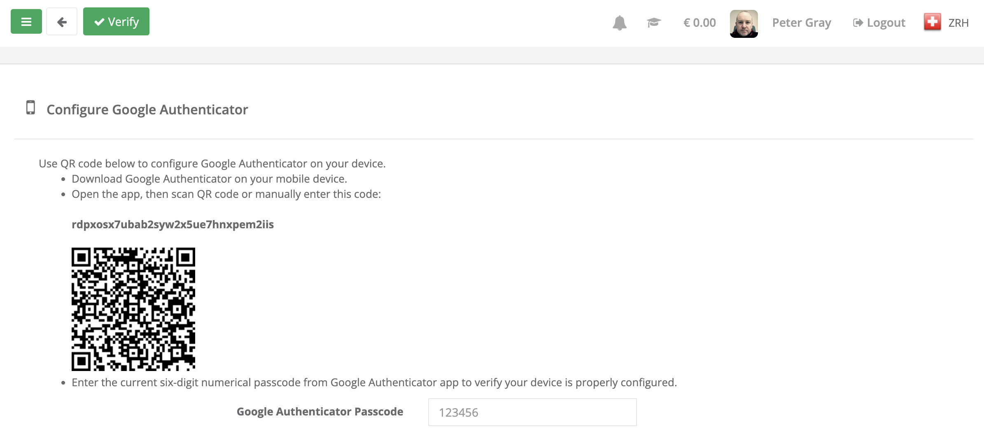The width and height of the screenshot is (984, 436).
Task: Open the Peter Gray account name
Action: click(x=802, y=23)
